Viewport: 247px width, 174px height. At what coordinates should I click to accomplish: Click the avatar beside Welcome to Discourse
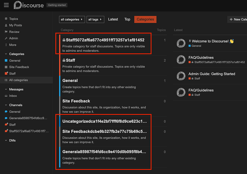[181, 43]
